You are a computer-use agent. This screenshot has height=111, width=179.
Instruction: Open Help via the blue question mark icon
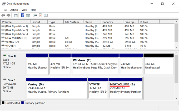pos(23,15)
